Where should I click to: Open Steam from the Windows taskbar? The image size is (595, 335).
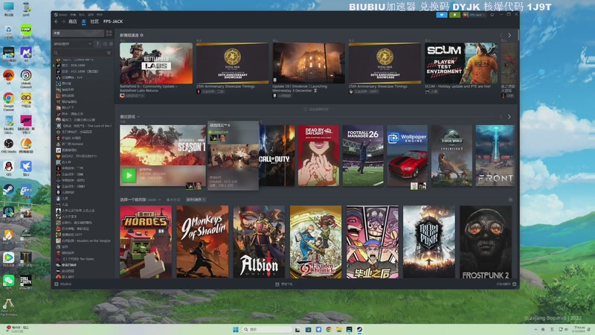[359, 329]
